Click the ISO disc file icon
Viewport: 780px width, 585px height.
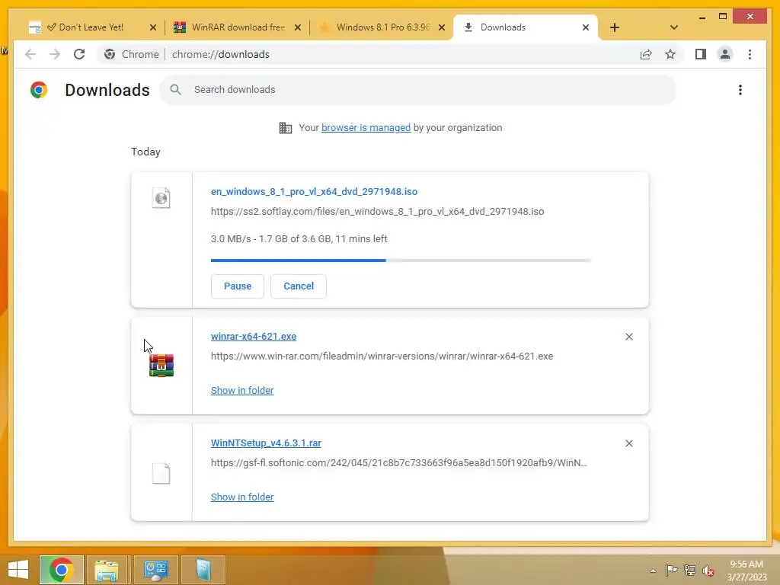click(x=161, y=198)
